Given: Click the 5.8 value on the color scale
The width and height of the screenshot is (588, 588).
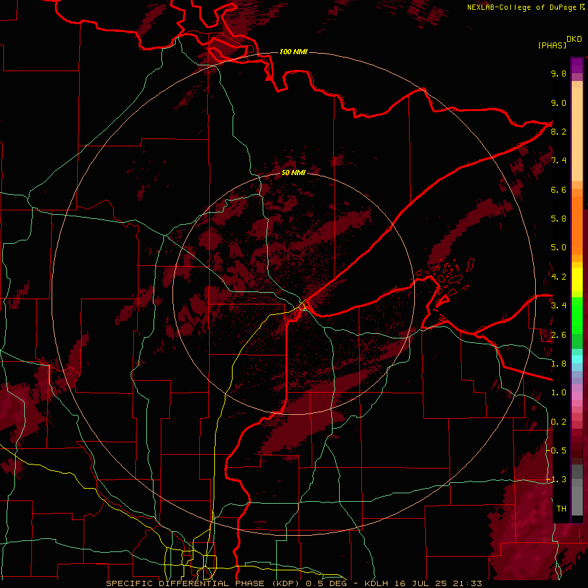Looking at the screenshot, I should coord(559,219).
